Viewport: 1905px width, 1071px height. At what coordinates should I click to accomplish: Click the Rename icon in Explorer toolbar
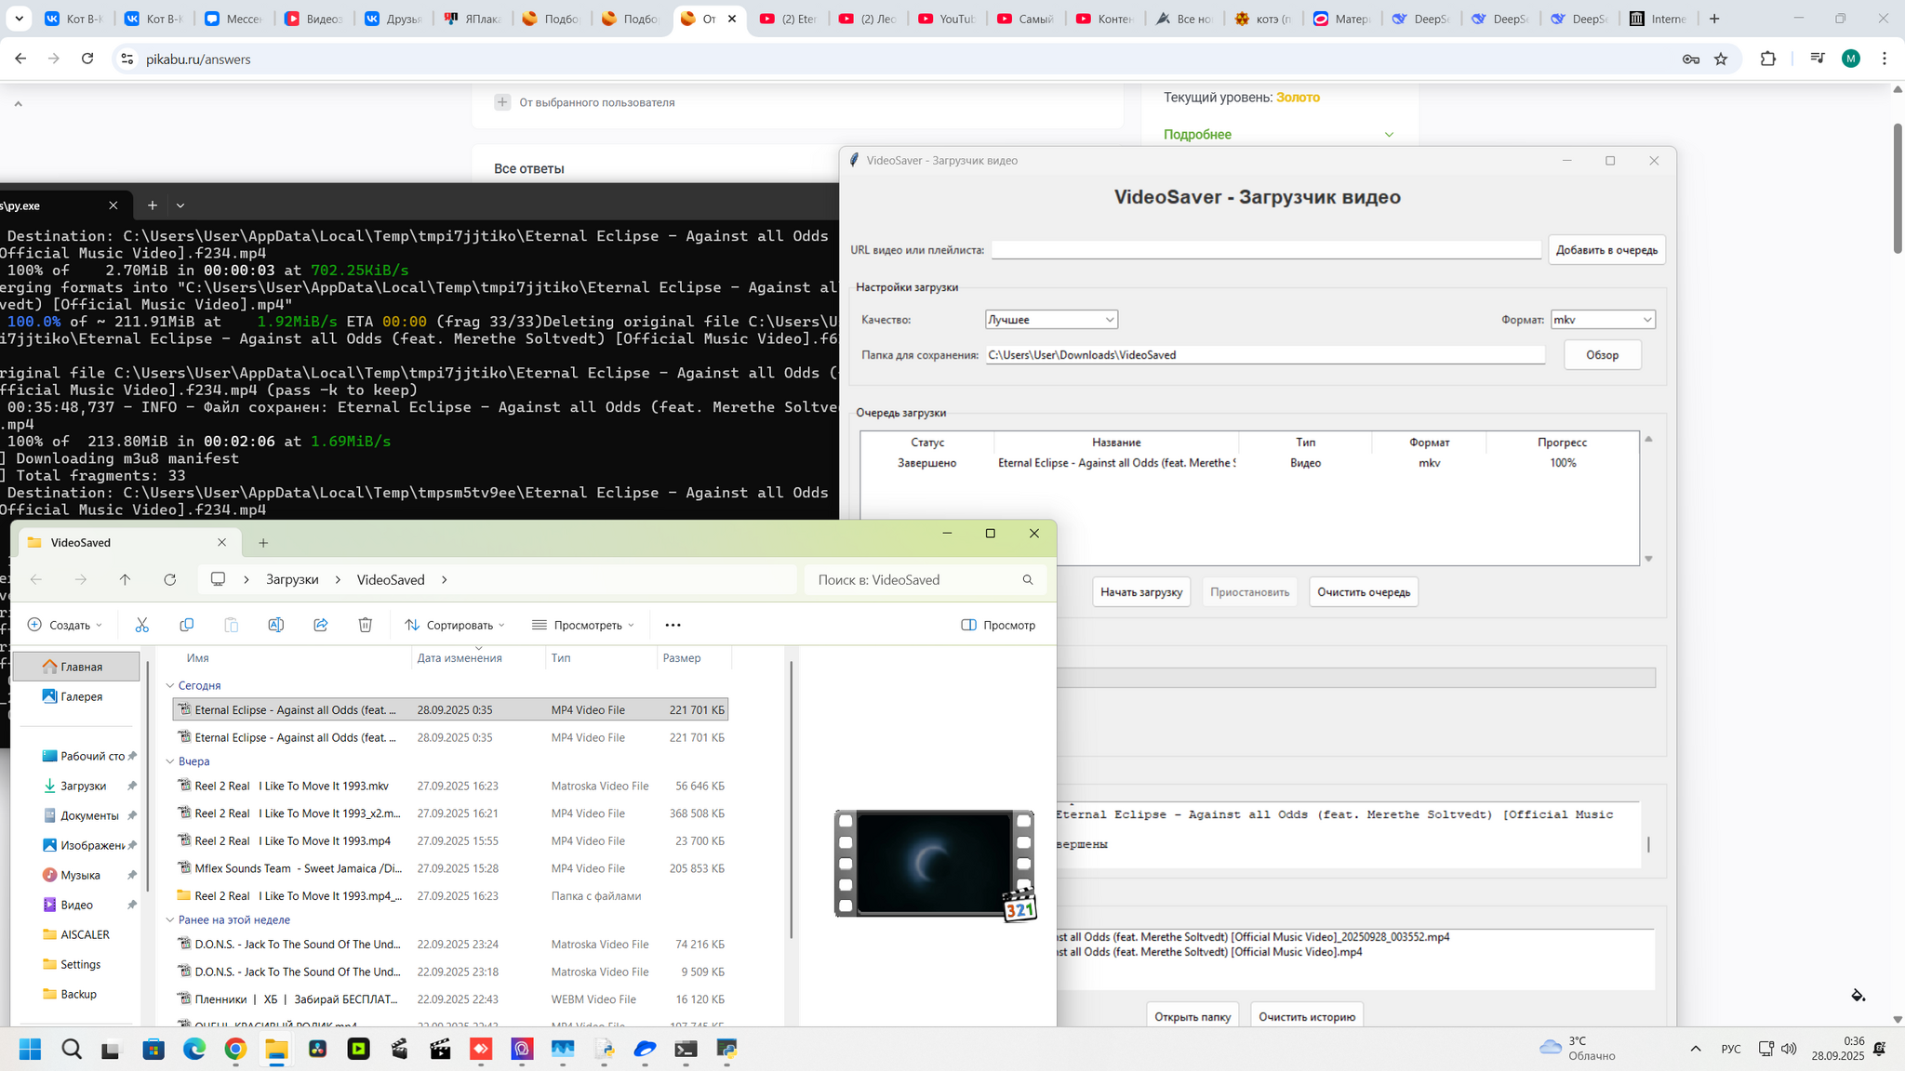coord(275,625)
